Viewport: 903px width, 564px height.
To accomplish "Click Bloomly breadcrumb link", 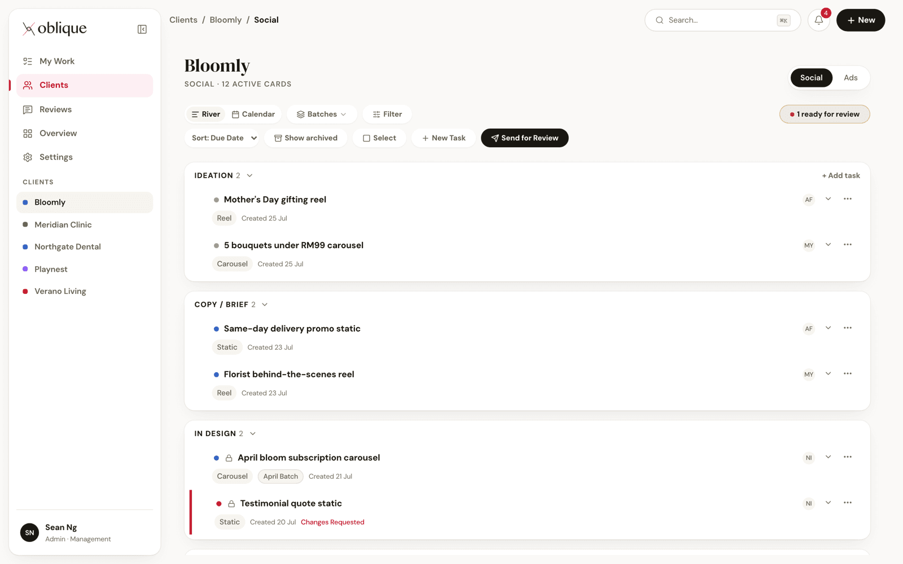I will tap(226, 20).
